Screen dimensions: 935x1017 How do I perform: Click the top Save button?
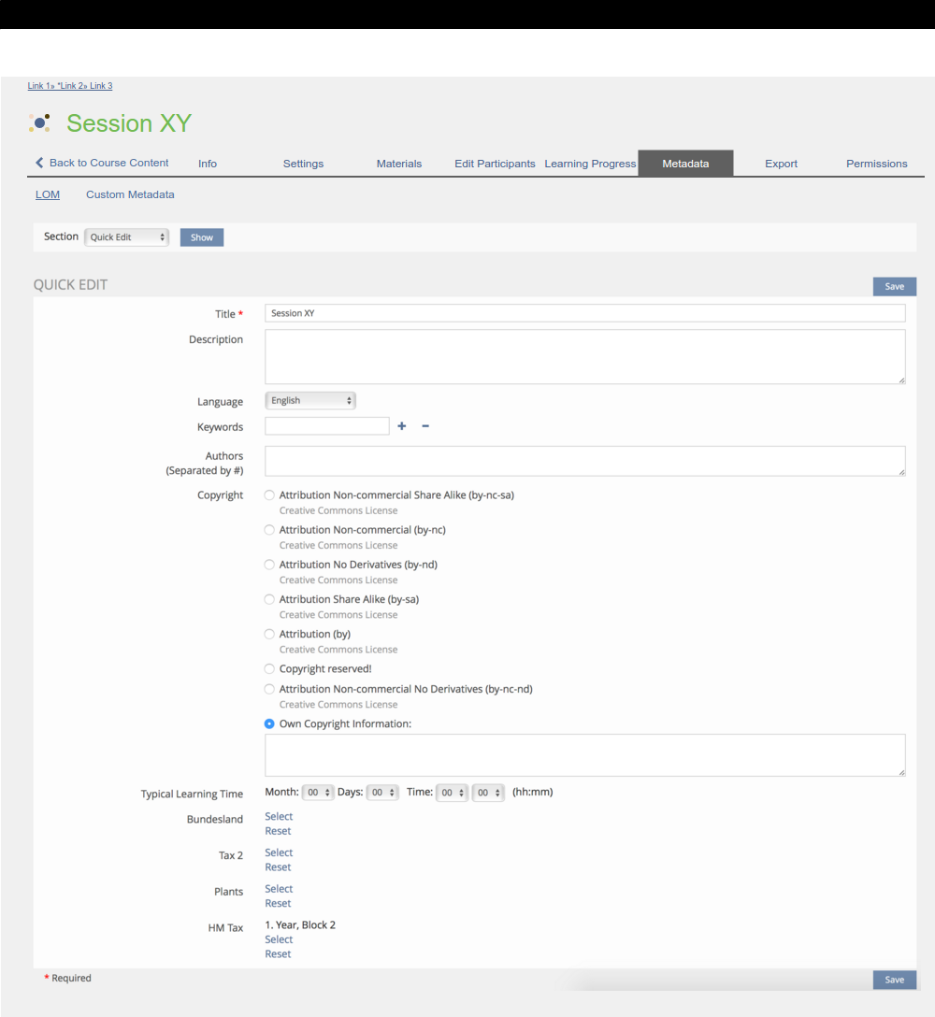click(894, 287)
